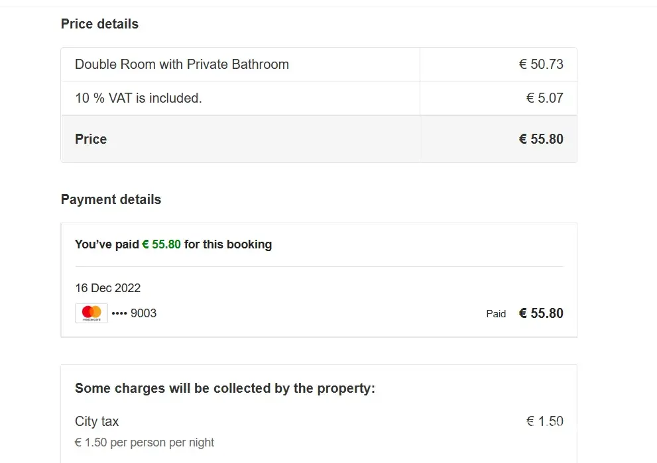Click "€ 1.50 per person per night" note
The width and height of the screenshot is (657, 463).
coord(145,442)
